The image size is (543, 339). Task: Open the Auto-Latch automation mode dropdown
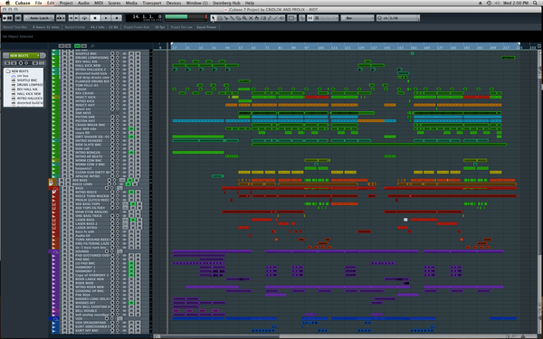(39, 18)
